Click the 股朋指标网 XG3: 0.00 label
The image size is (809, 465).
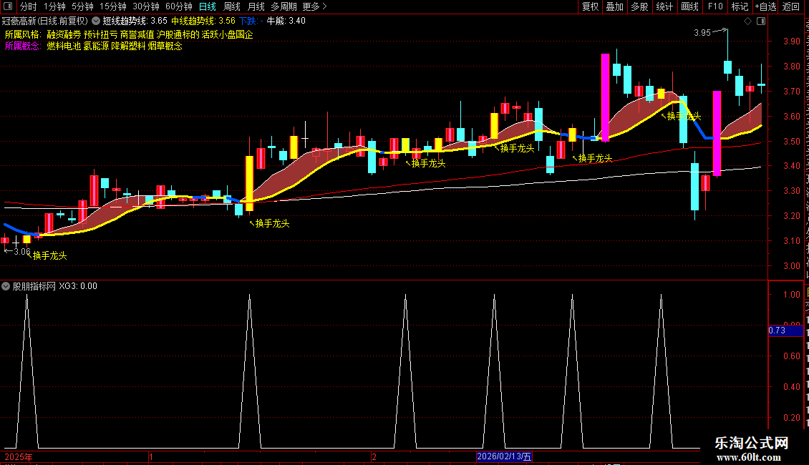coord(54,286)
